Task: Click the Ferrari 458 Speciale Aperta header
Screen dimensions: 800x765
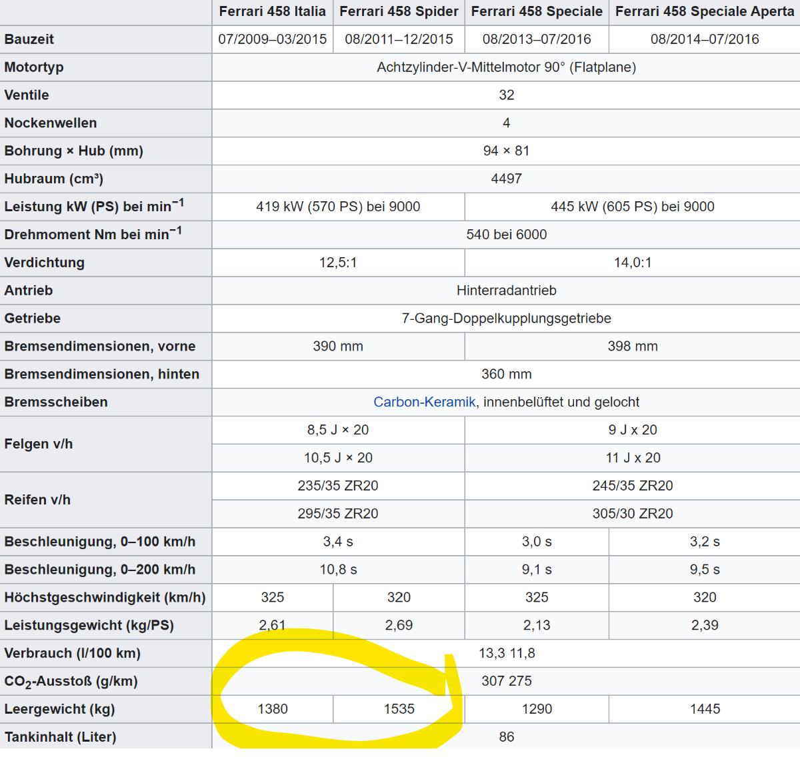Action: tap(704, 11)
